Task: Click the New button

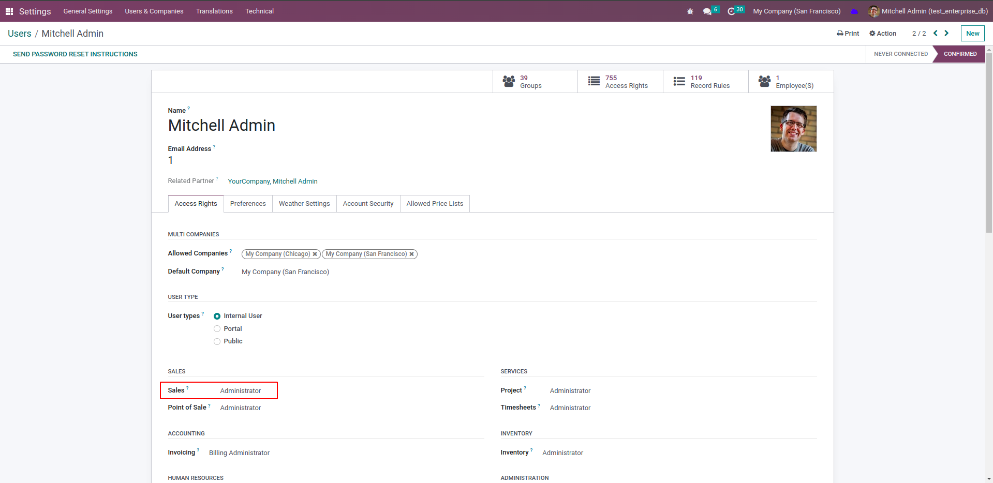Action: tap(972, 34)
